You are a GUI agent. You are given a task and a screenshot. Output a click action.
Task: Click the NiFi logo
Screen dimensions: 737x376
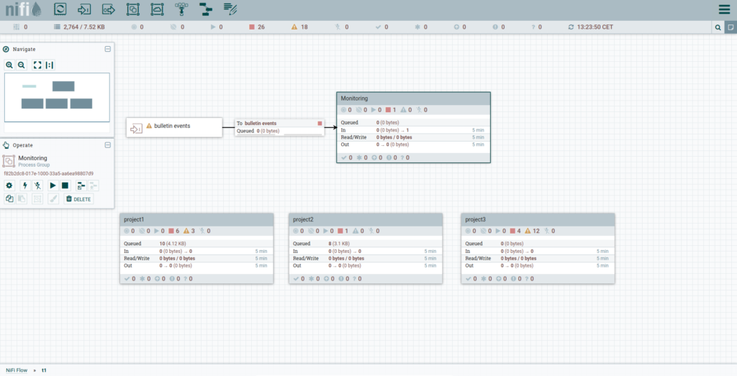24,9
